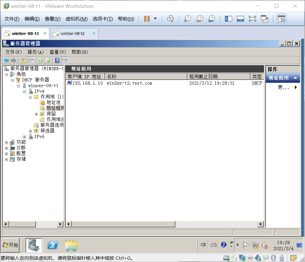
Task: Open the 虚拟机(M) menu
Action: 76,19
